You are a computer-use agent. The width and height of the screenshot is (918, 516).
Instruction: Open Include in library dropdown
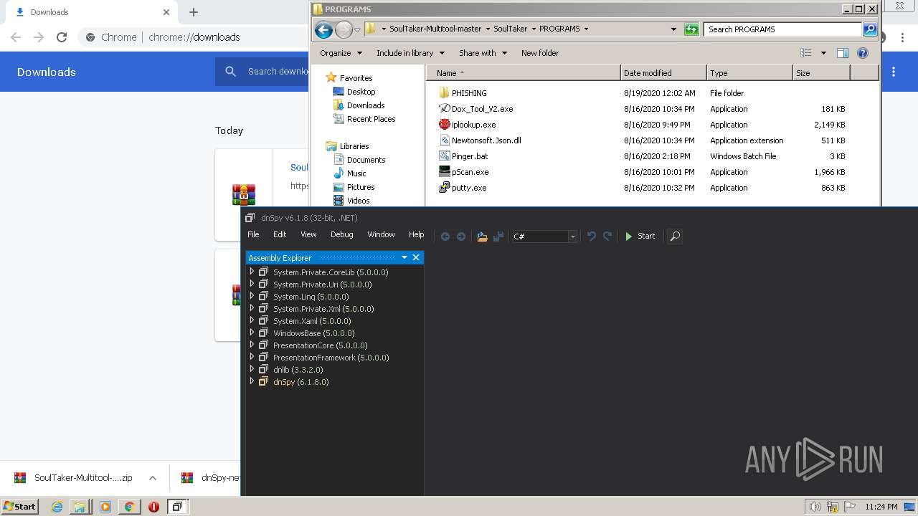410,53
